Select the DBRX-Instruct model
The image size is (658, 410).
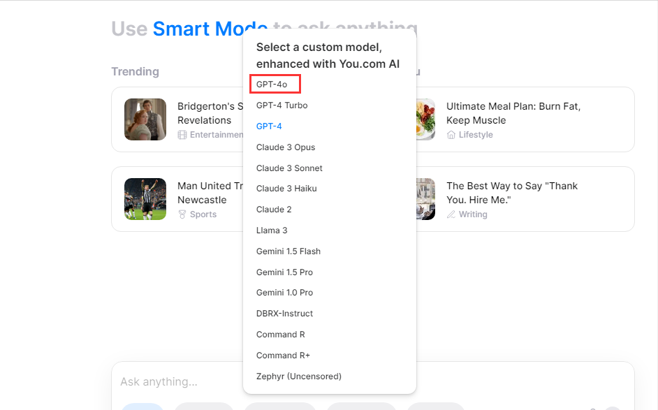[x=284, y=314]
